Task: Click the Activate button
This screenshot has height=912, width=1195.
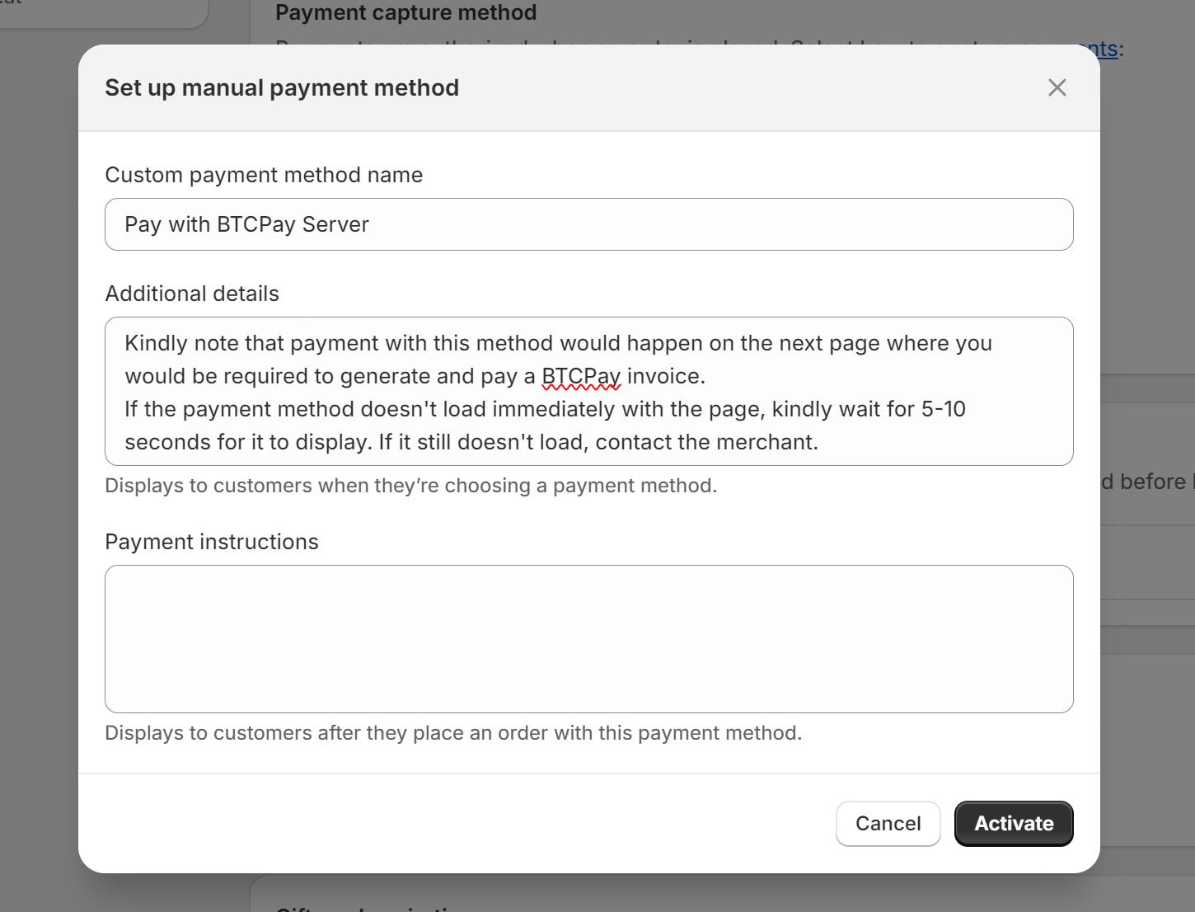Action: (x=1013, y=823)
